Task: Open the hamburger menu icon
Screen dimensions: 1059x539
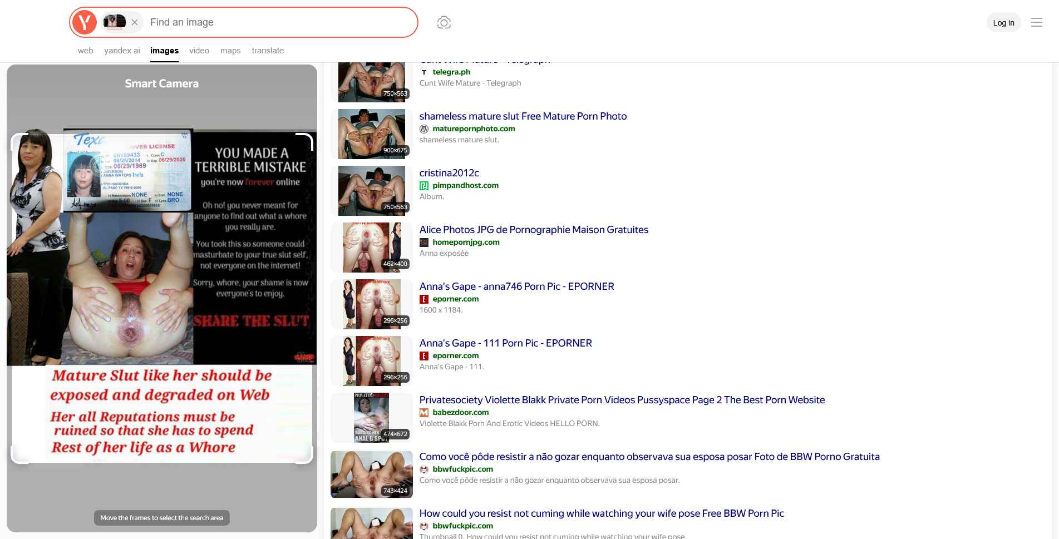Action: [1036, 22]
